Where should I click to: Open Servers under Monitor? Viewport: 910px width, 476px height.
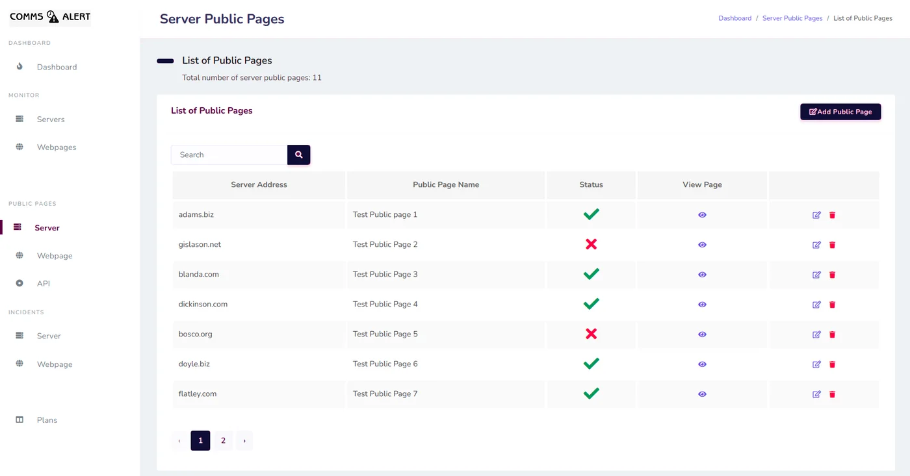click(x=51, y=119)
